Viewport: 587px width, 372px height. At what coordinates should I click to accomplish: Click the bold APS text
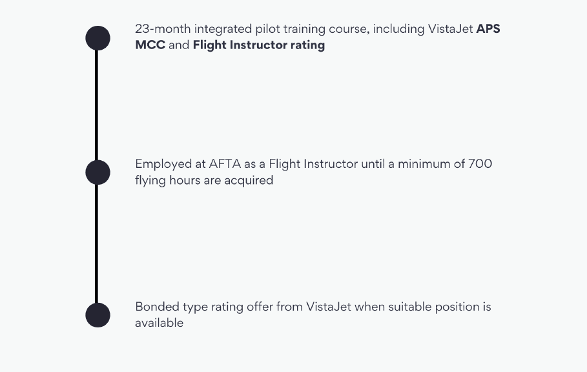pos(488,29)
